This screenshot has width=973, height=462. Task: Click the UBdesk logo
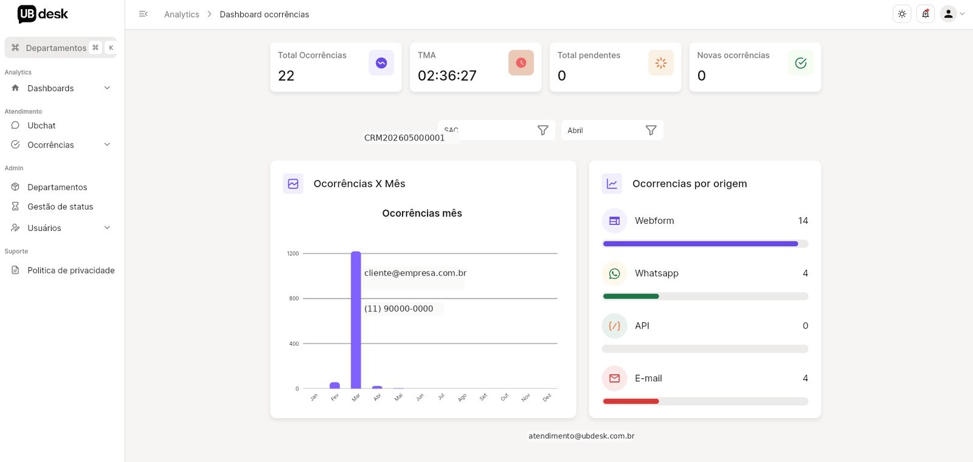pyautogui.click(x=43, y=14)
